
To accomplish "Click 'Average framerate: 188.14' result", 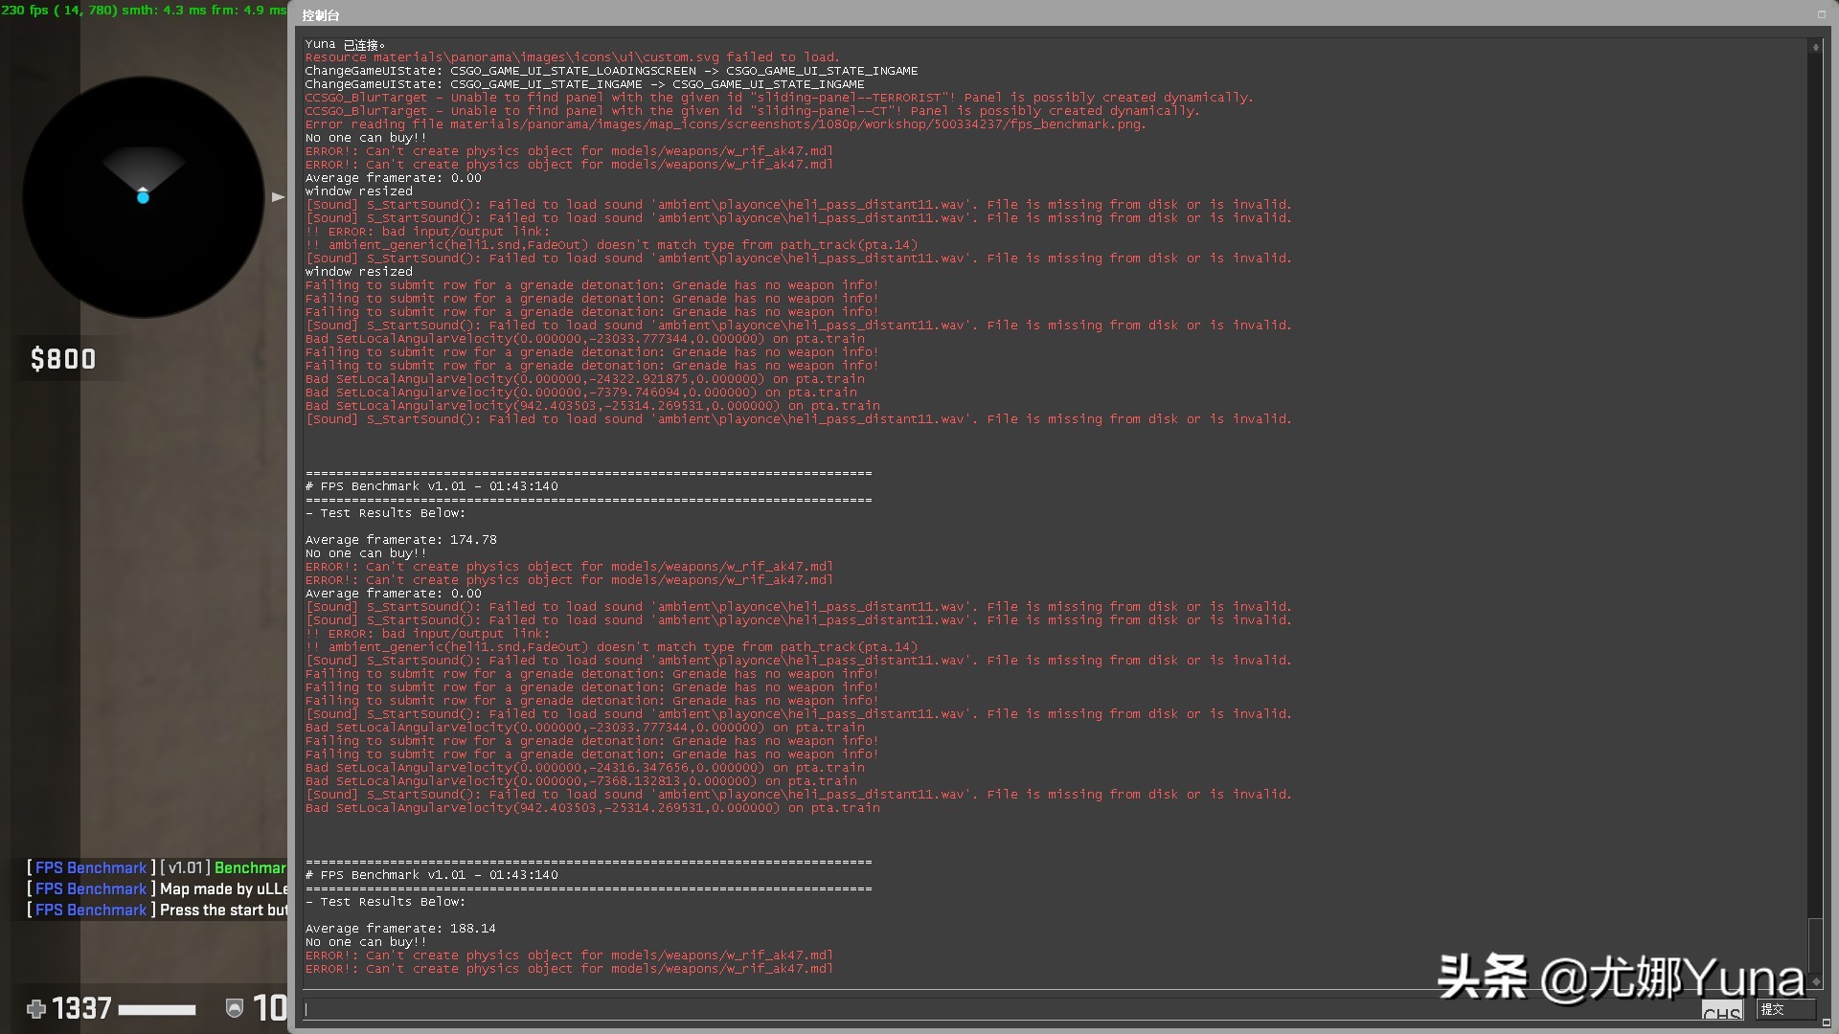I will [400, 929].
